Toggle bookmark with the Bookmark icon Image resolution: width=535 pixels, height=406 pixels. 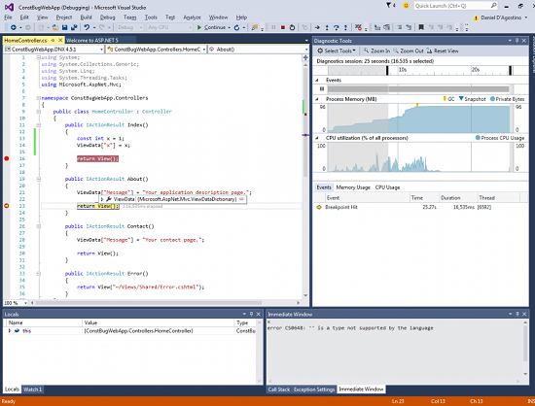[421, 27]
